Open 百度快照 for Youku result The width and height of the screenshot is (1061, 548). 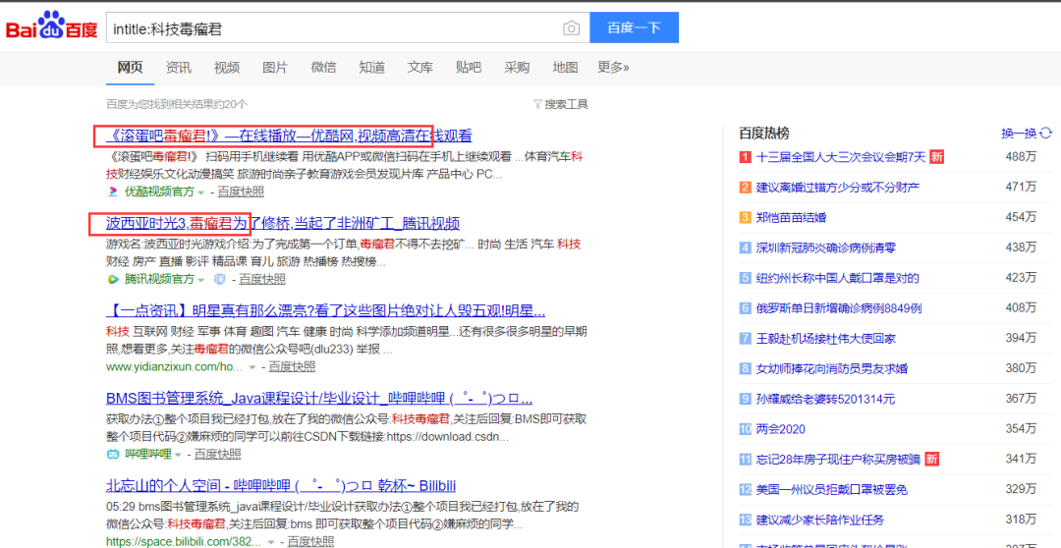point(241,192)
